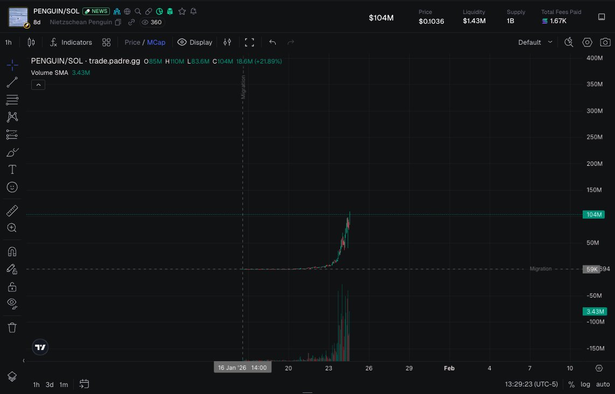Toggle auto scale mode
Viewport: 615px width, 394px height.
pyautogui.click(x=603, y=384)
